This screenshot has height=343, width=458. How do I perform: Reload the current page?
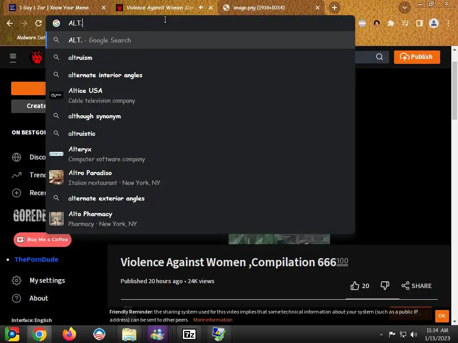coord(38,23)
